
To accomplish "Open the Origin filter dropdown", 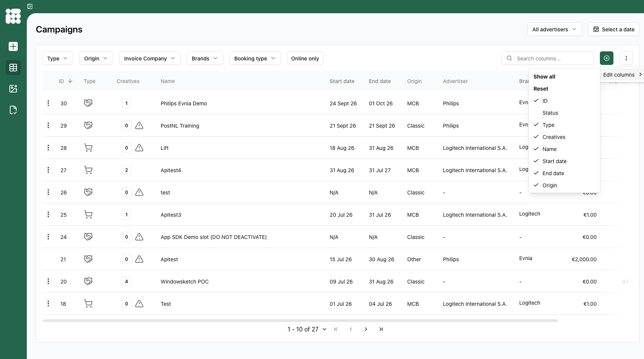I will [96, 58].
